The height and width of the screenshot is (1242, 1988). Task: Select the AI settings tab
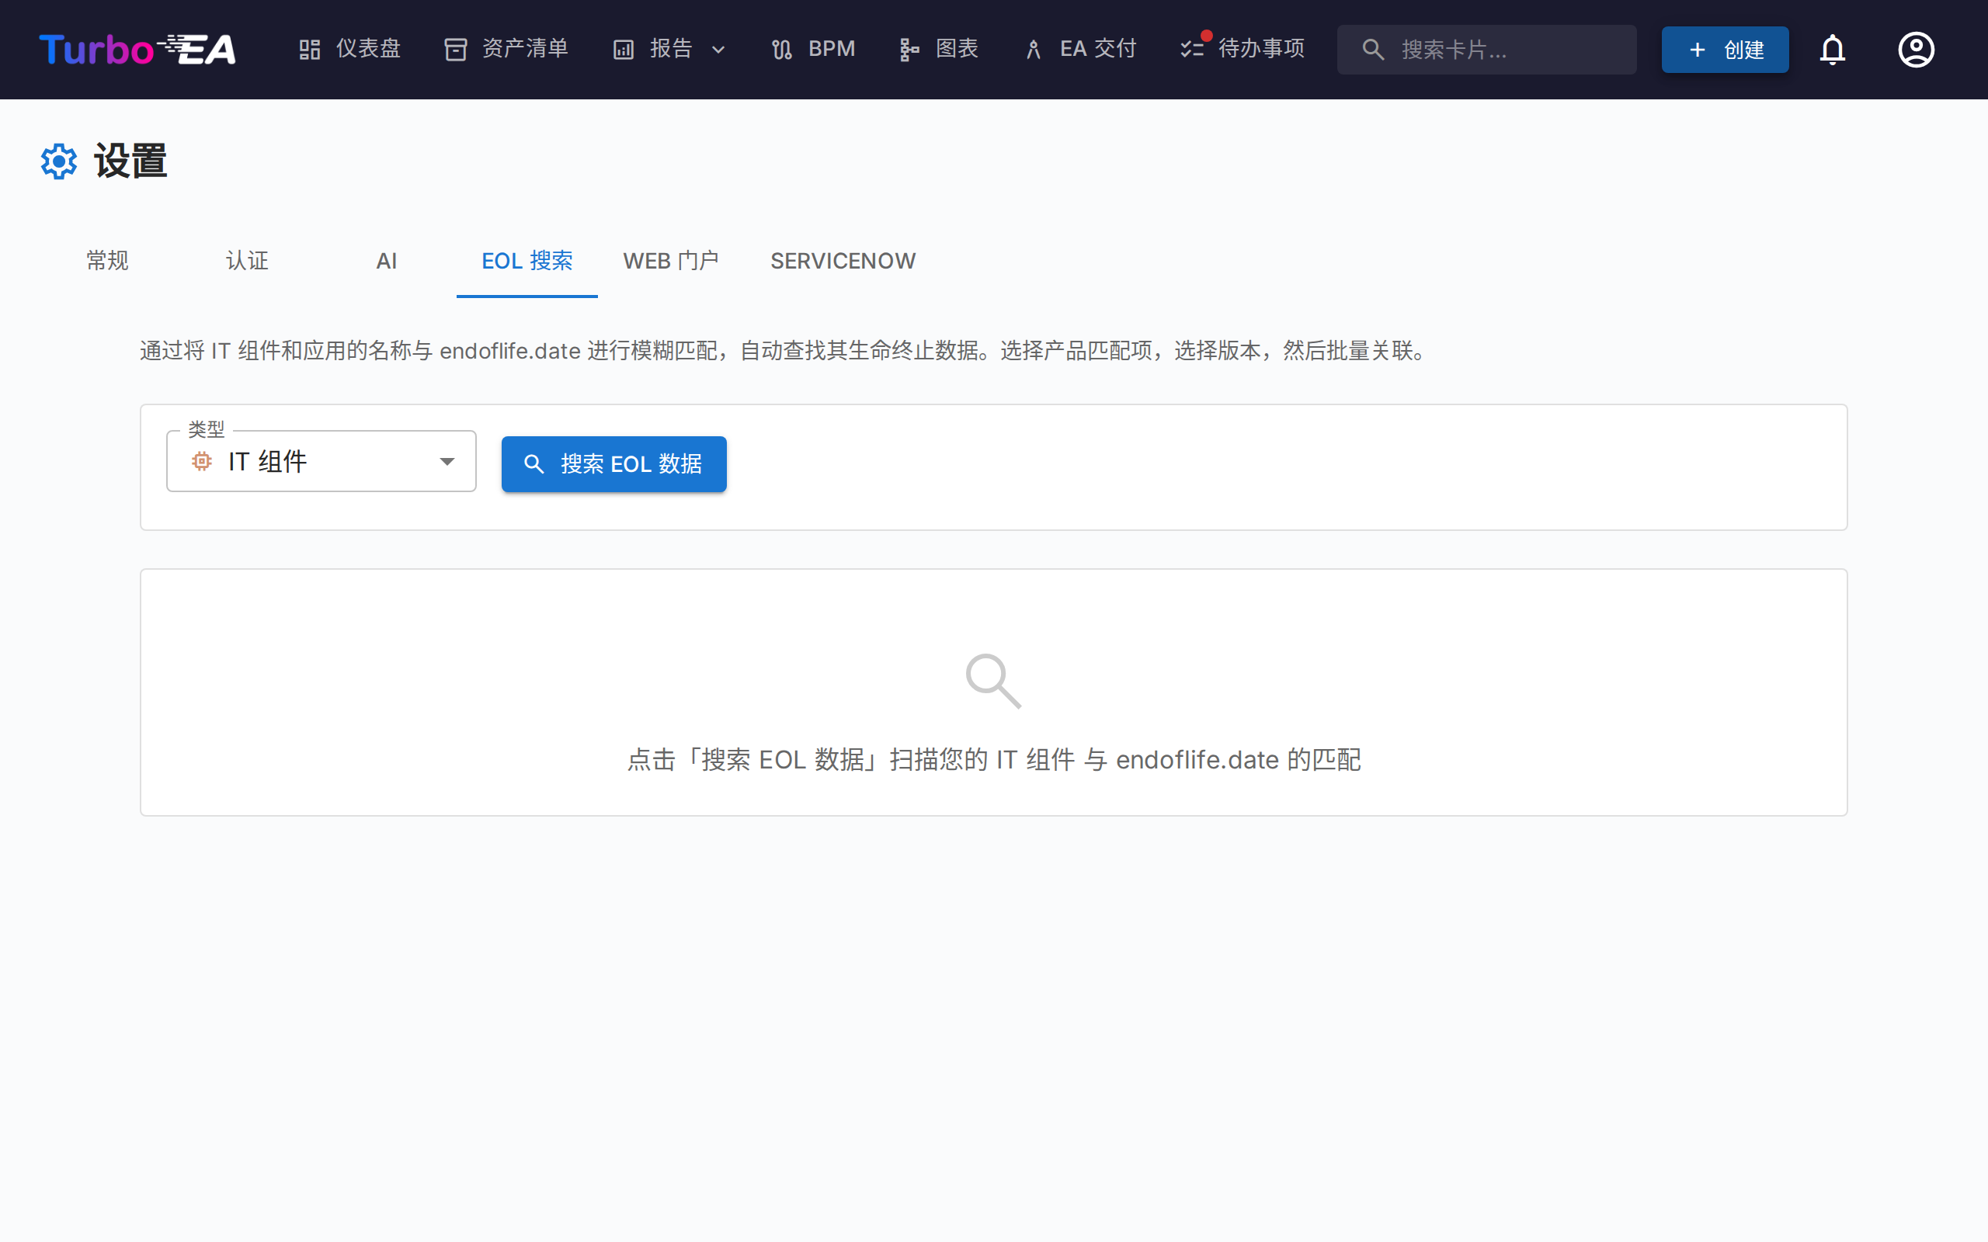(x=386, y=260)
